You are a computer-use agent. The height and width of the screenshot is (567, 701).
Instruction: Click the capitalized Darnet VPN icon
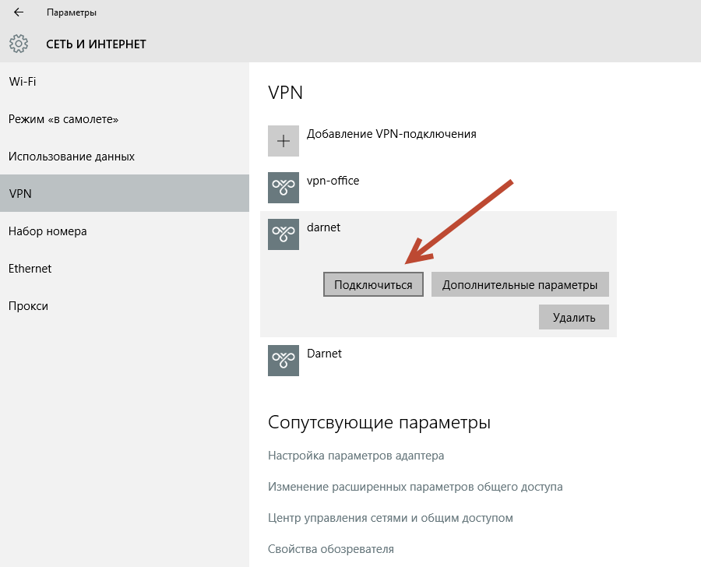(284, 361)
